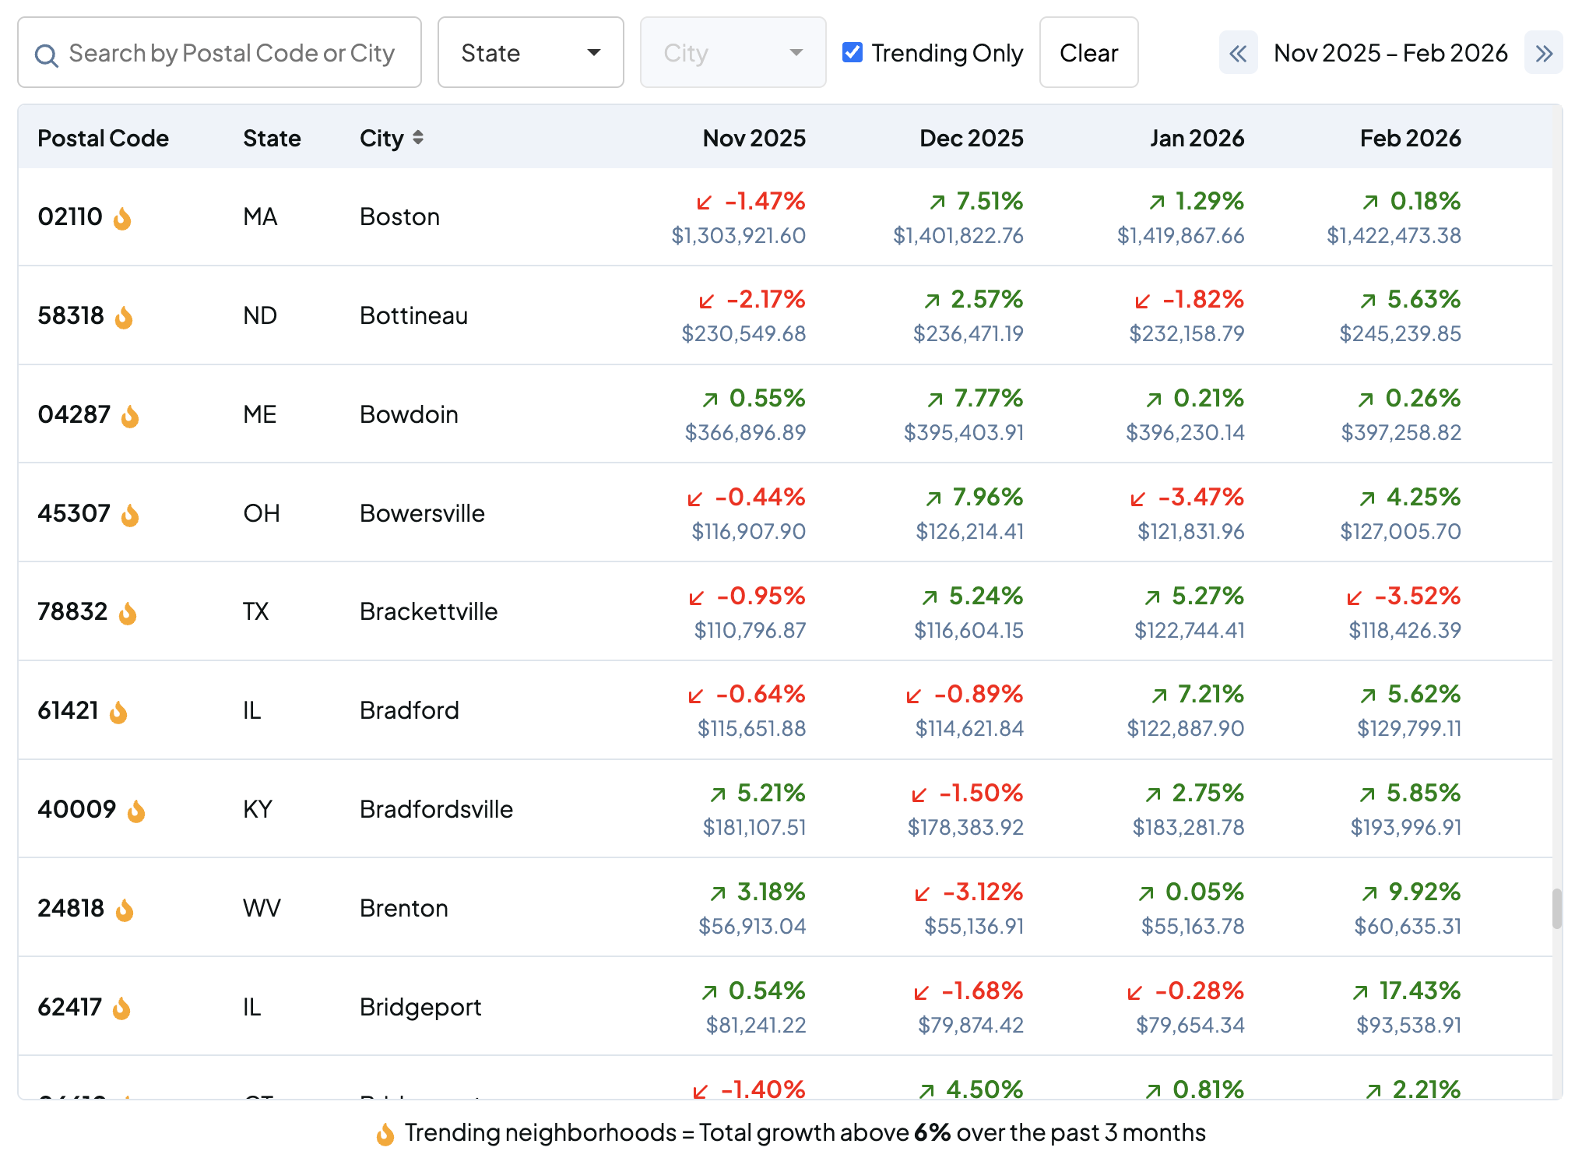Click flame icon beside 45307
This screenshot has width=1582, height=1165.
pos(130,515)
